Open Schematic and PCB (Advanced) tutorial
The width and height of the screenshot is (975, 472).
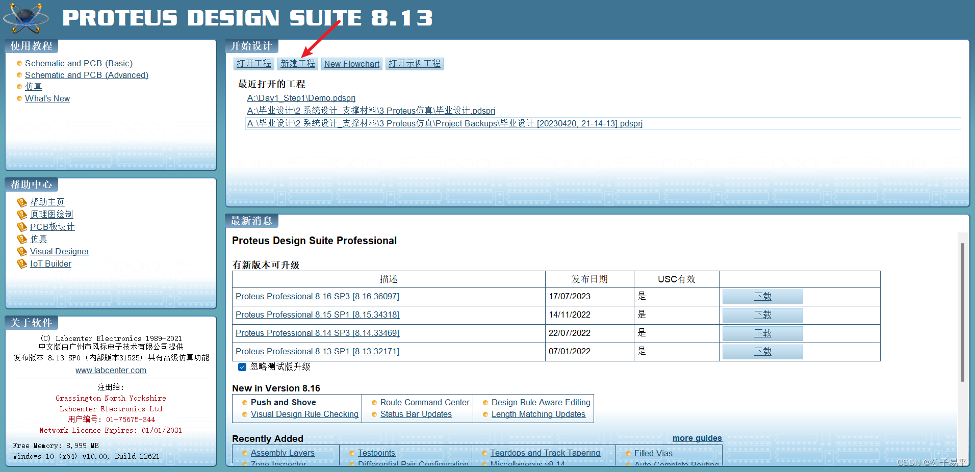[87, 75]
